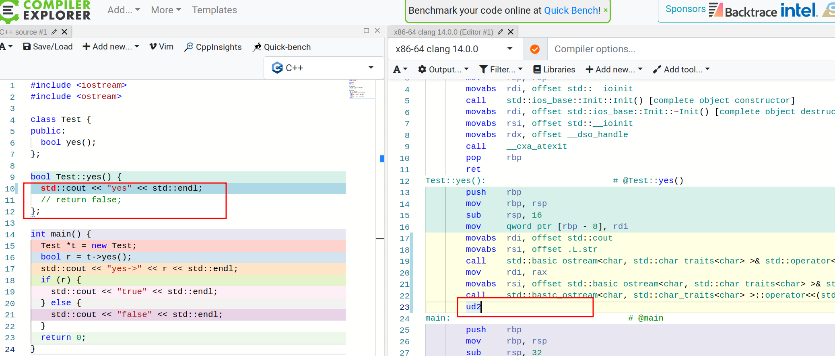
Task: Open source editor font size dropdown
Action: (x=6, y=47)
